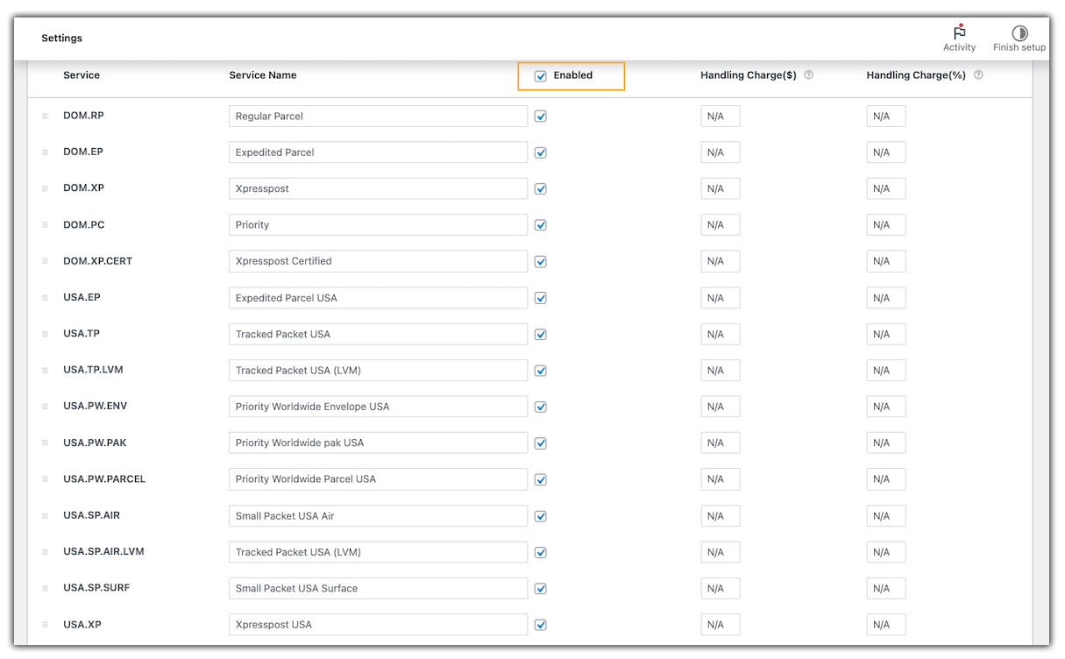Click the Expedited Parcel service name field
This screenshot has height=659, width=1065.
(x=378, y=152)
